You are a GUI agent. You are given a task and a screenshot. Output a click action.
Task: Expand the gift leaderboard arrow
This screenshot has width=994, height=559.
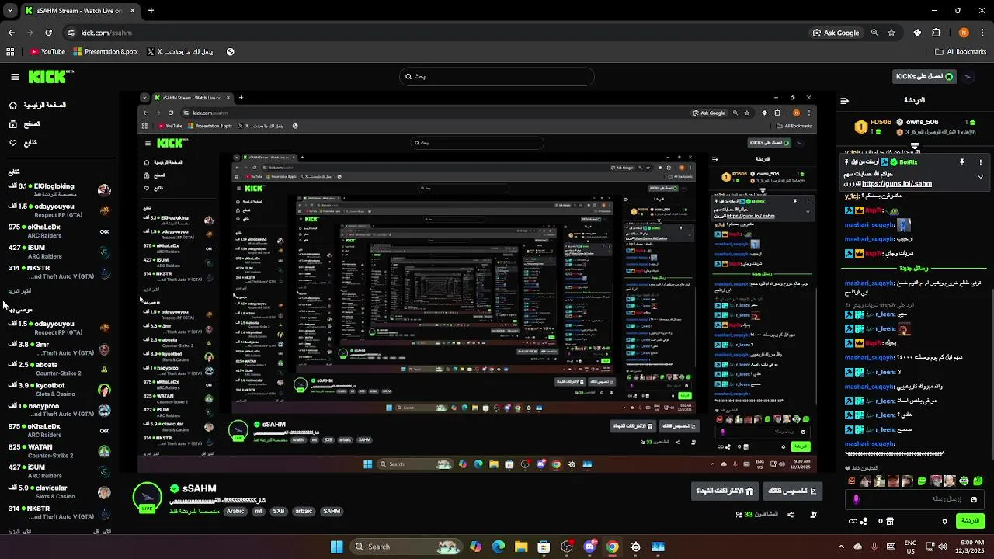[x=915, y=146]
